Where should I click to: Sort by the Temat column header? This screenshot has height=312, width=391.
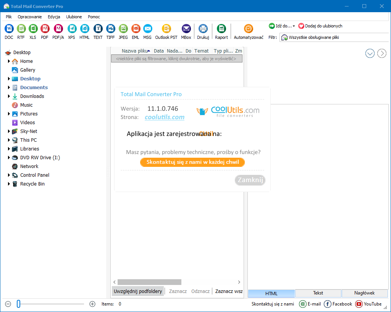[202, 51]
